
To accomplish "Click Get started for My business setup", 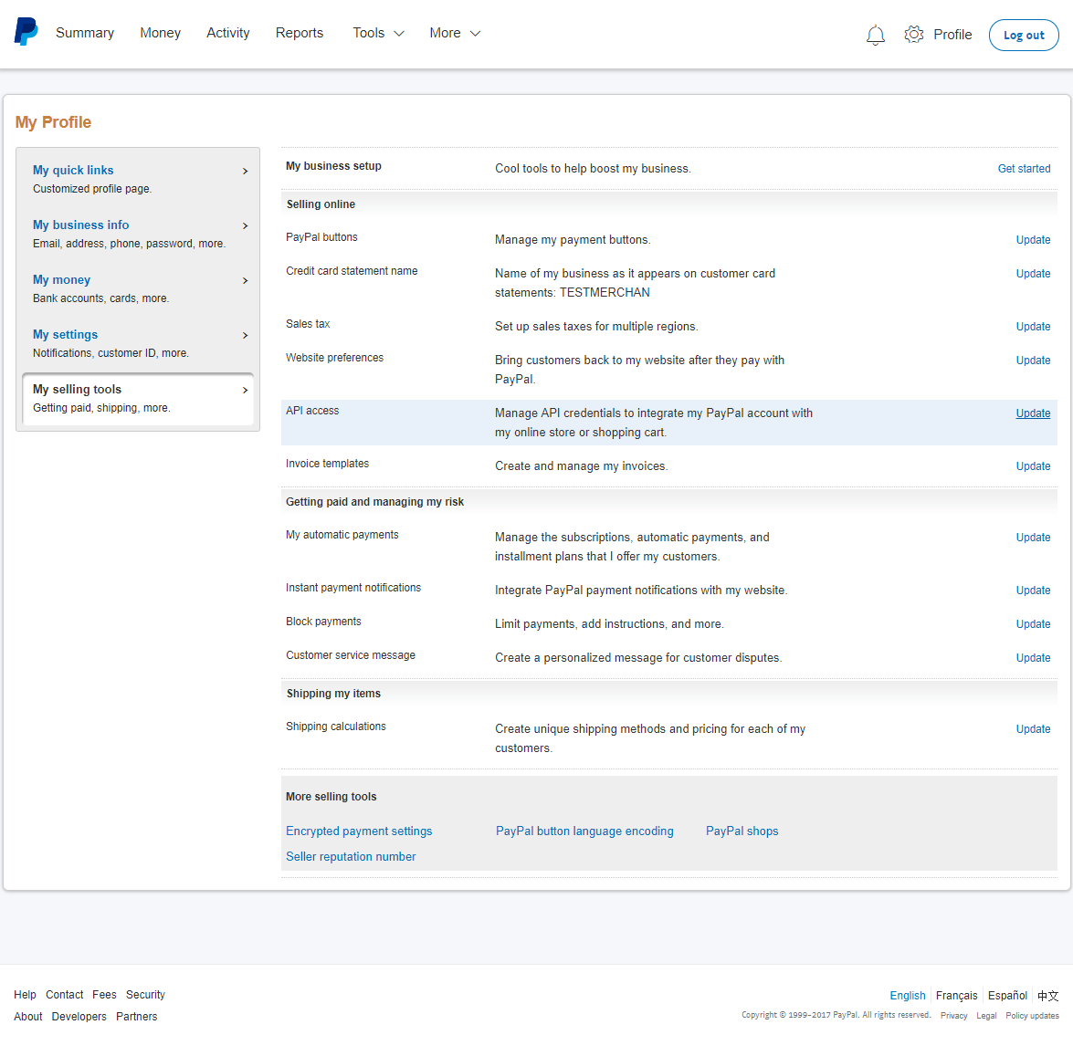I will coord(1024,169).
